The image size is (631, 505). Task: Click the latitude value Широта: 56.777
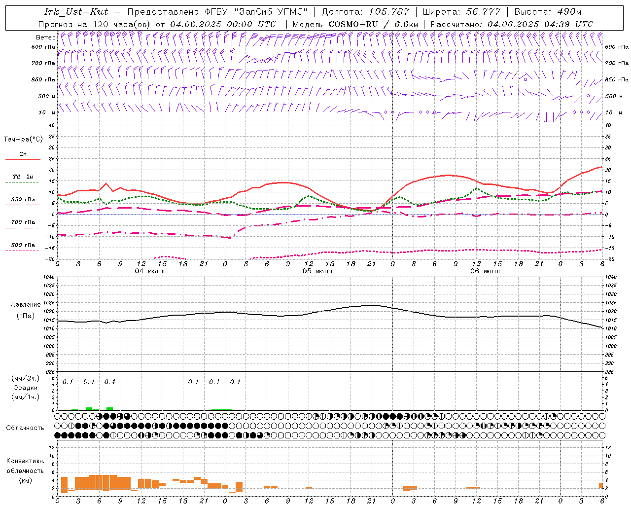coord(462,12)
